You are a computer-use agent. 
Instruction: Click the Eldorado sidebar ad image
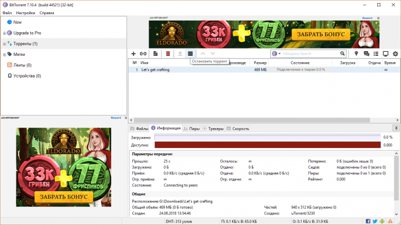tap(63, 167)
